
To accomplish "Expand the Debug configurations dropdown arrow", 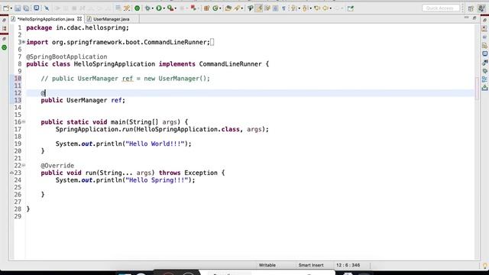I will 153,8.
